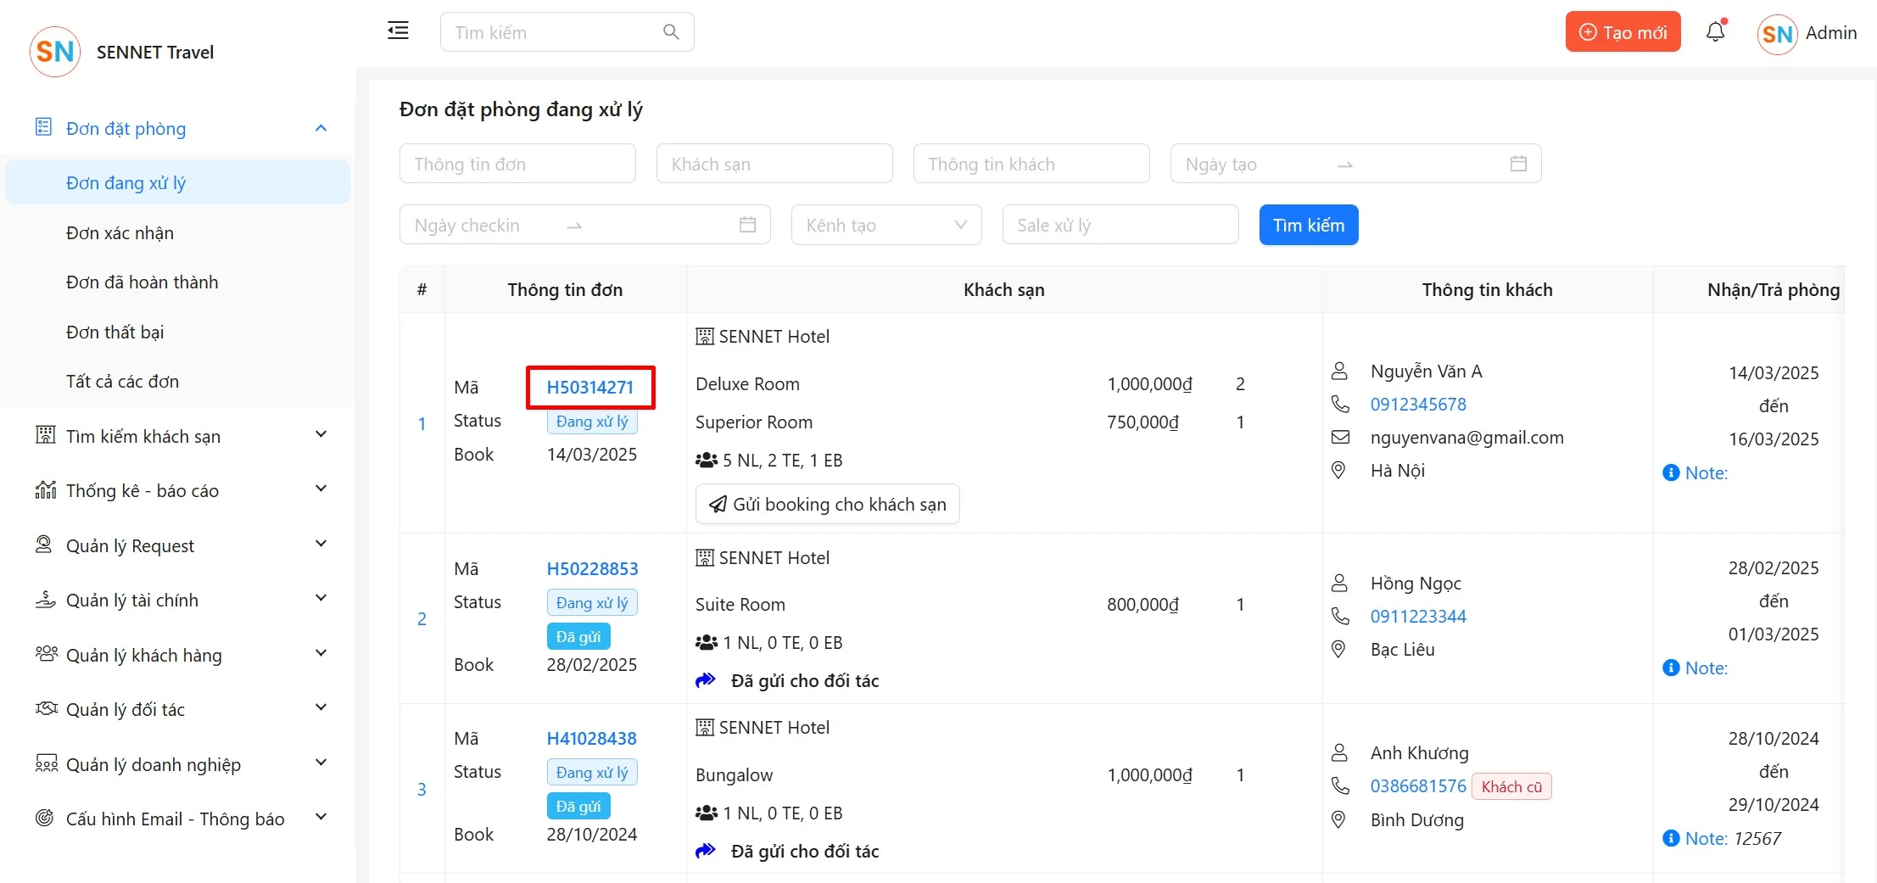Open the notifications bell

coord(1715,32)
